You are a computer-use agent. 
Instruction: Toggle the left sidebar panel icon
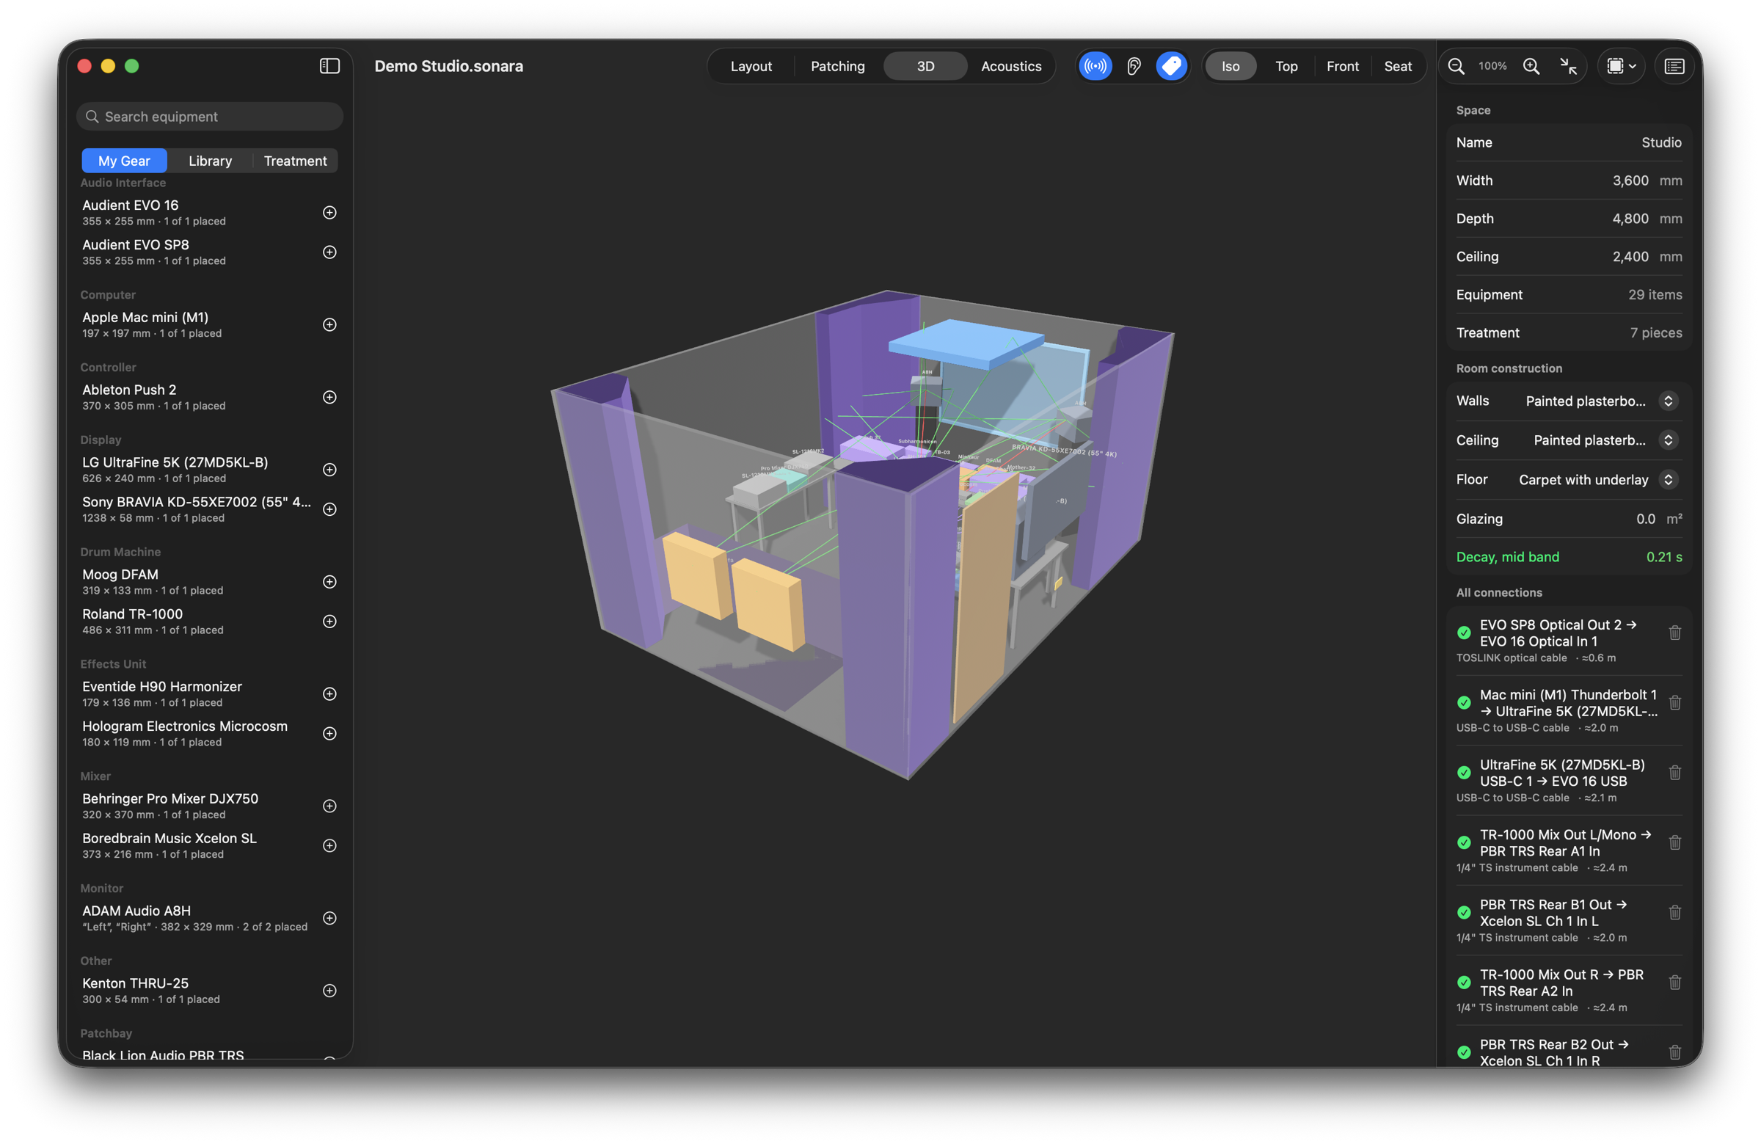[x=329, y=66]
